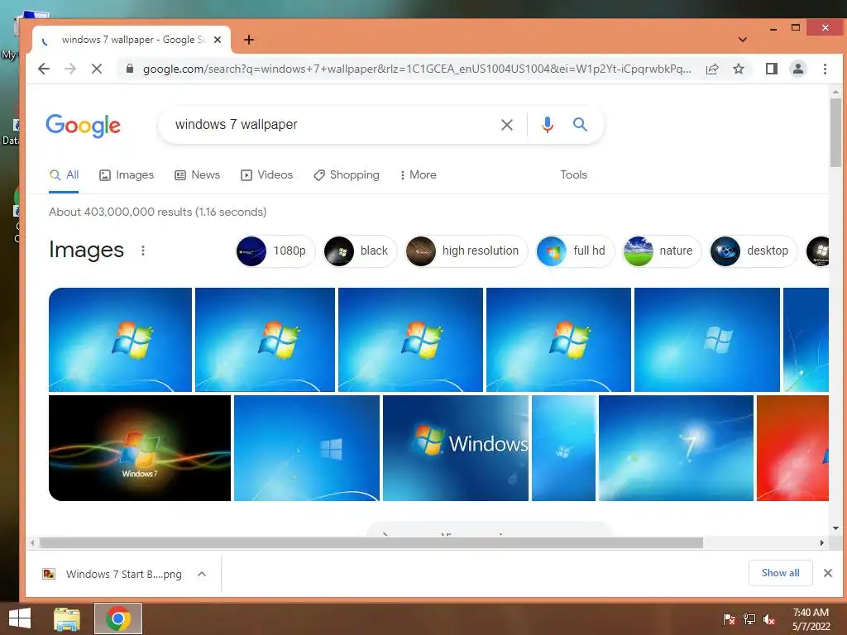Open the search Tools options
Image resolution: width=847 pixels, height=635 pixels.
pyautogui.click(x=573, y=175)
